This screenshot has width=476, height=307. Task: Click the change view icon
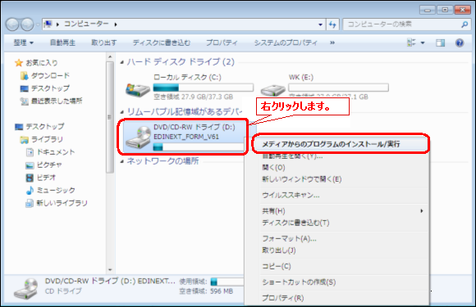point(411,43)
